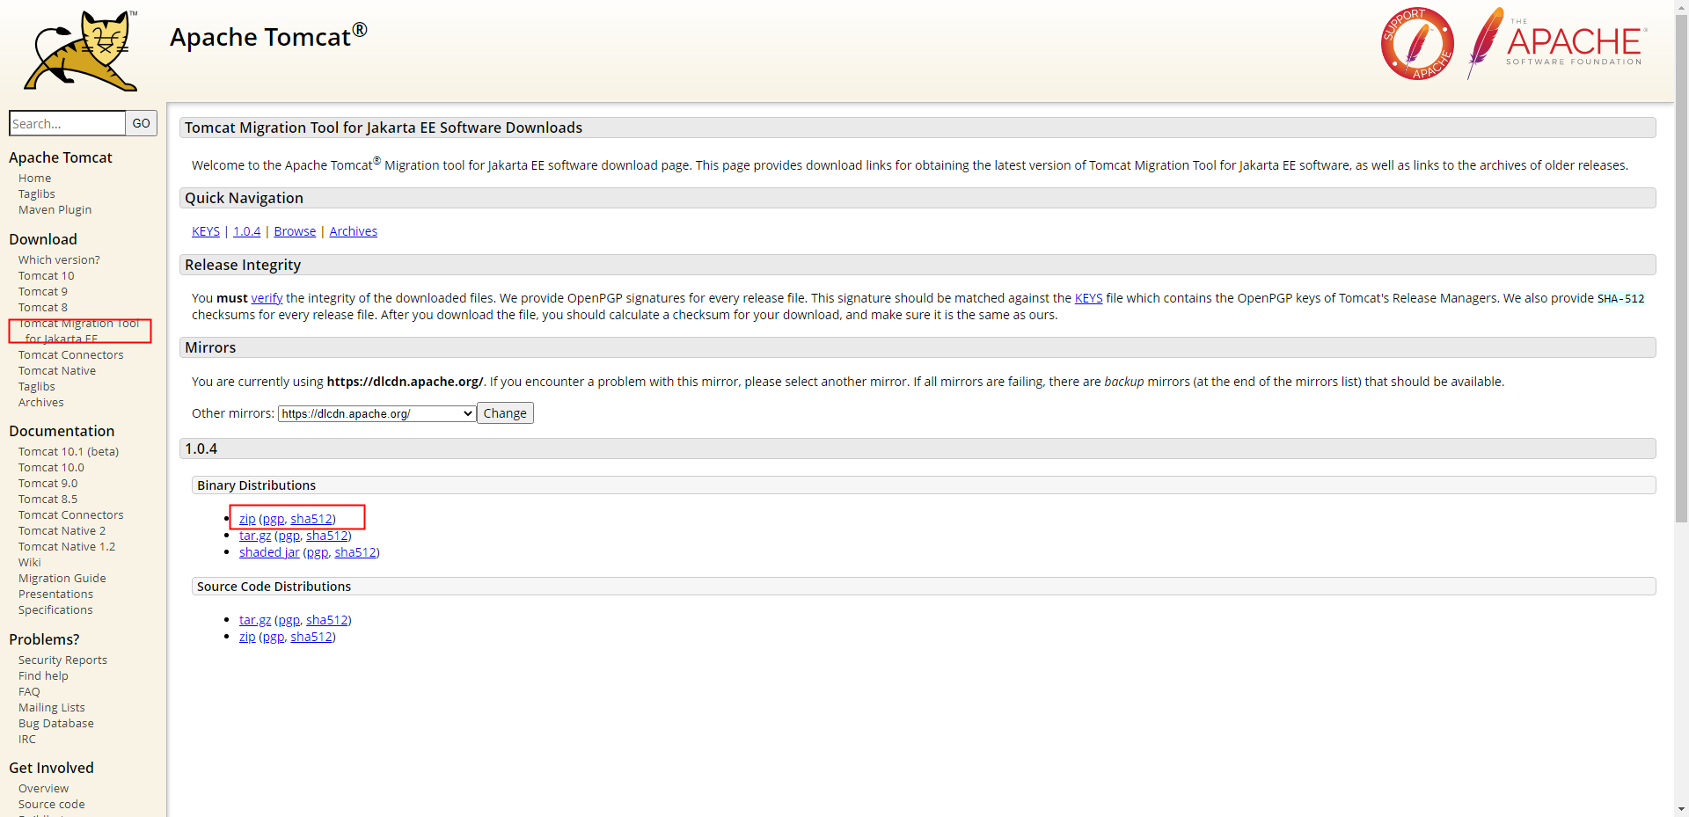This screenshot has width=1689, height=817.
Task: Open the Find help link
Action: [x=43, y=675]
